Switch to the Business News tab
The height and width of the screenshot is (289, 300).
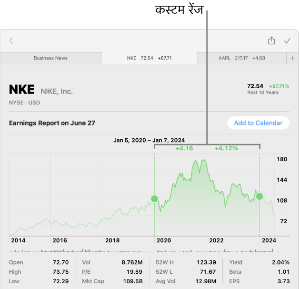[50, 58]
